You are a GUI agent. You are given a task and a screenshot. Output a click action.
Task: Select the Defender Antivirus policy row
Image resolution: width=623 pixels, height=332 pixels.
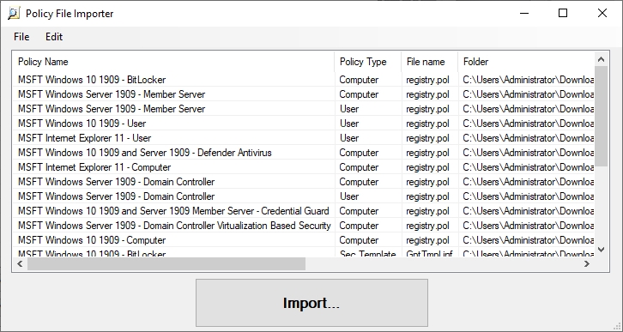(x=304, y=153)
